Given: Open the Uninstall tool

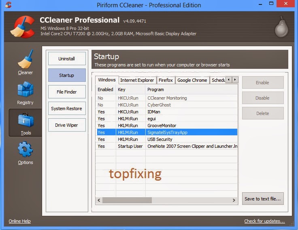Looking at the screenshot, I should click(x=67, y=59).
